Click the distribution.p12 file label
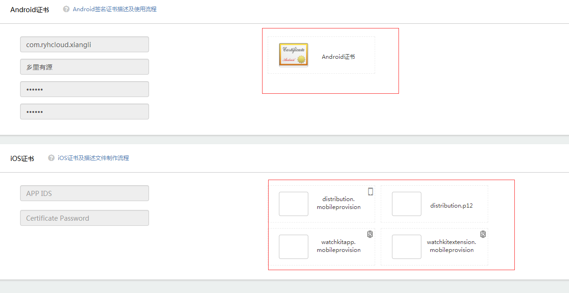The image size is (569, 293). [x=451, y=205]
